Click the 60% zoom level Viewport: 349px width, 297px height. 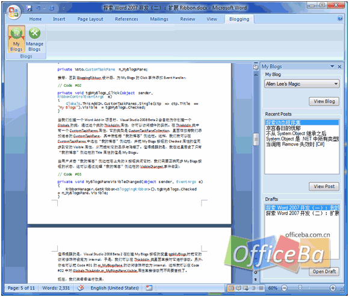coord(273,289)
